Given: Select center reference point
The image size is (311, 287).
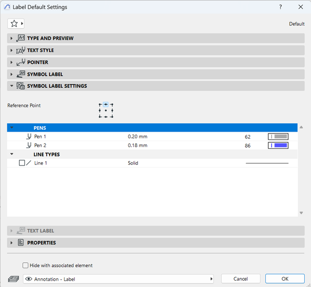Looking at the screenshot, I should [x=106, y=111].
